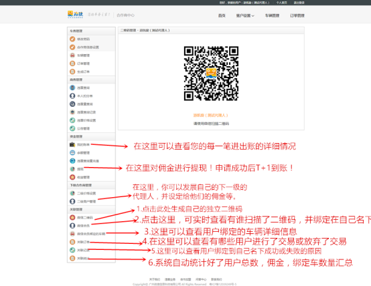The image size is (371, 286).
Task: Open 订单管理 in the top navigation bar
Action: pos(297,15)
